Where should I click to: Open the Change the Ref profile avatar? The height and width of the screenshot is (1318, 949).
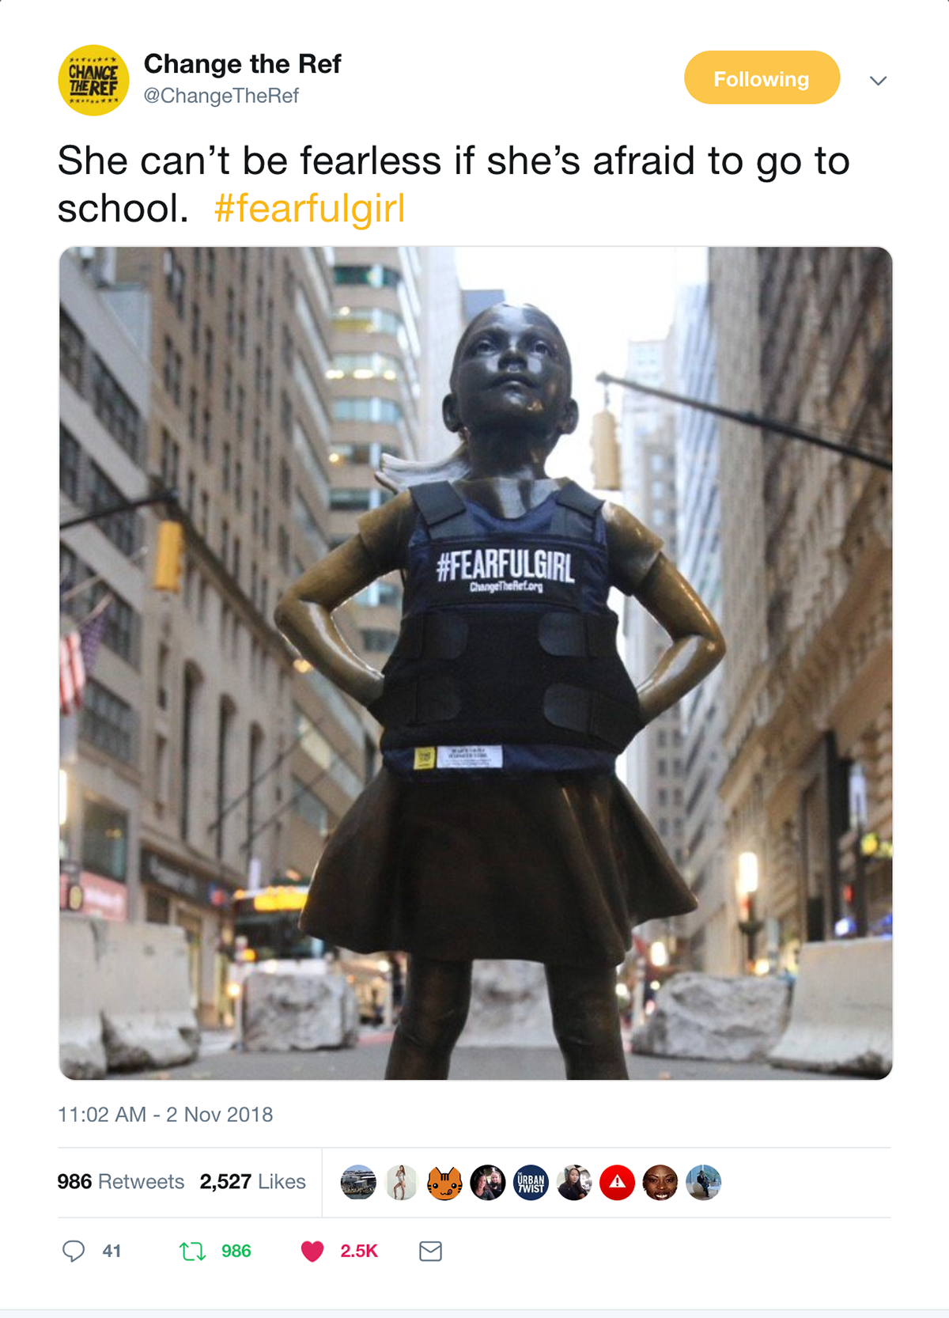(x=93, y=80)
